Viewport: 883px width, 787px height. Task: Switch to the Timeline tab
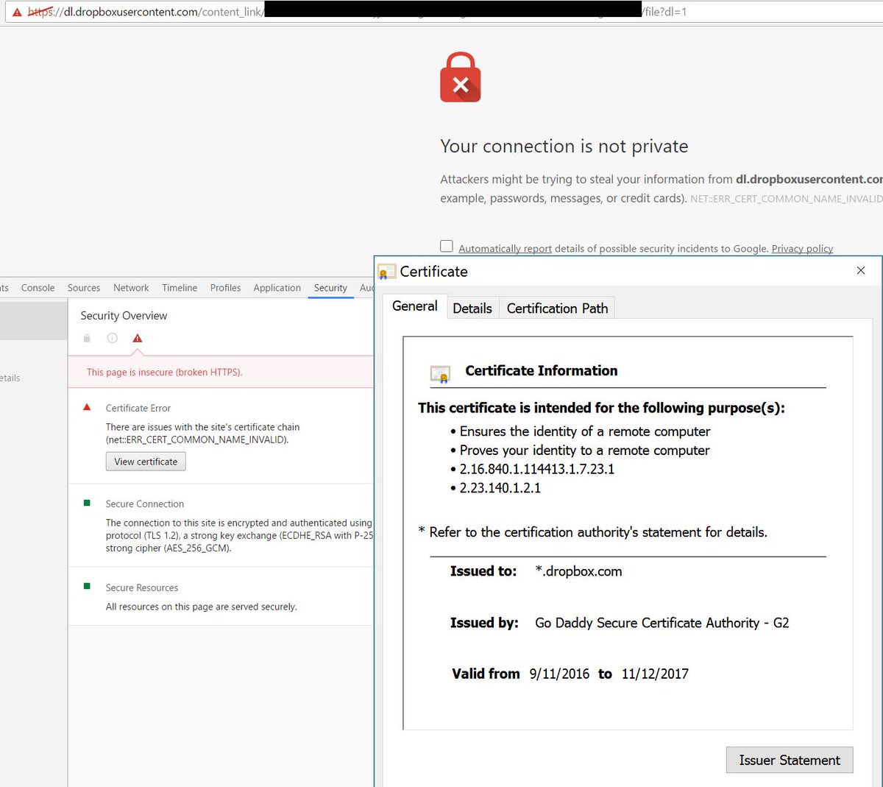(180, 288)
